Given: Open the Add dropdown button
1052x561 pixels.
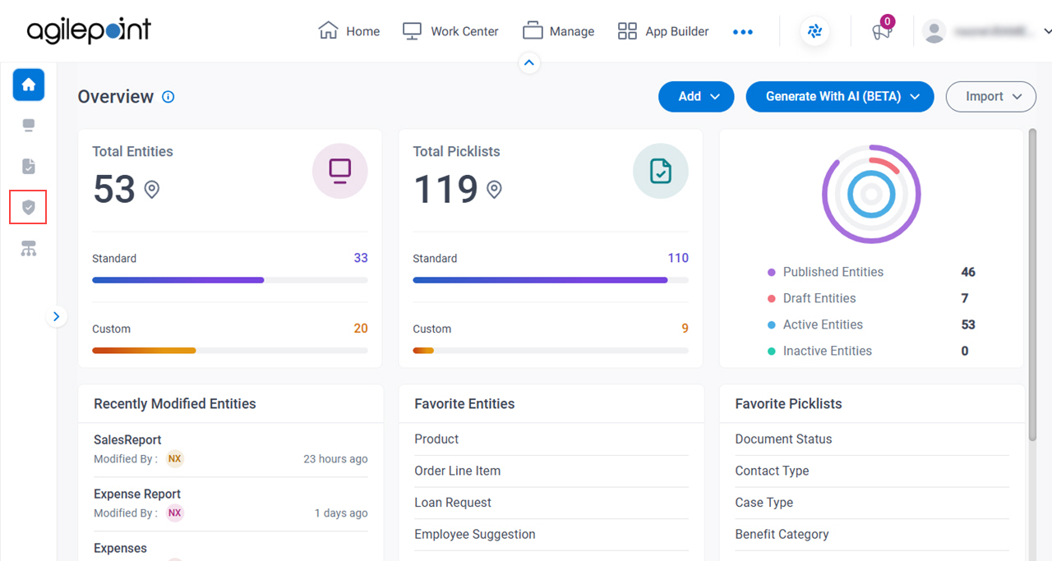Looking at the screenshot, I should point(696,97).
